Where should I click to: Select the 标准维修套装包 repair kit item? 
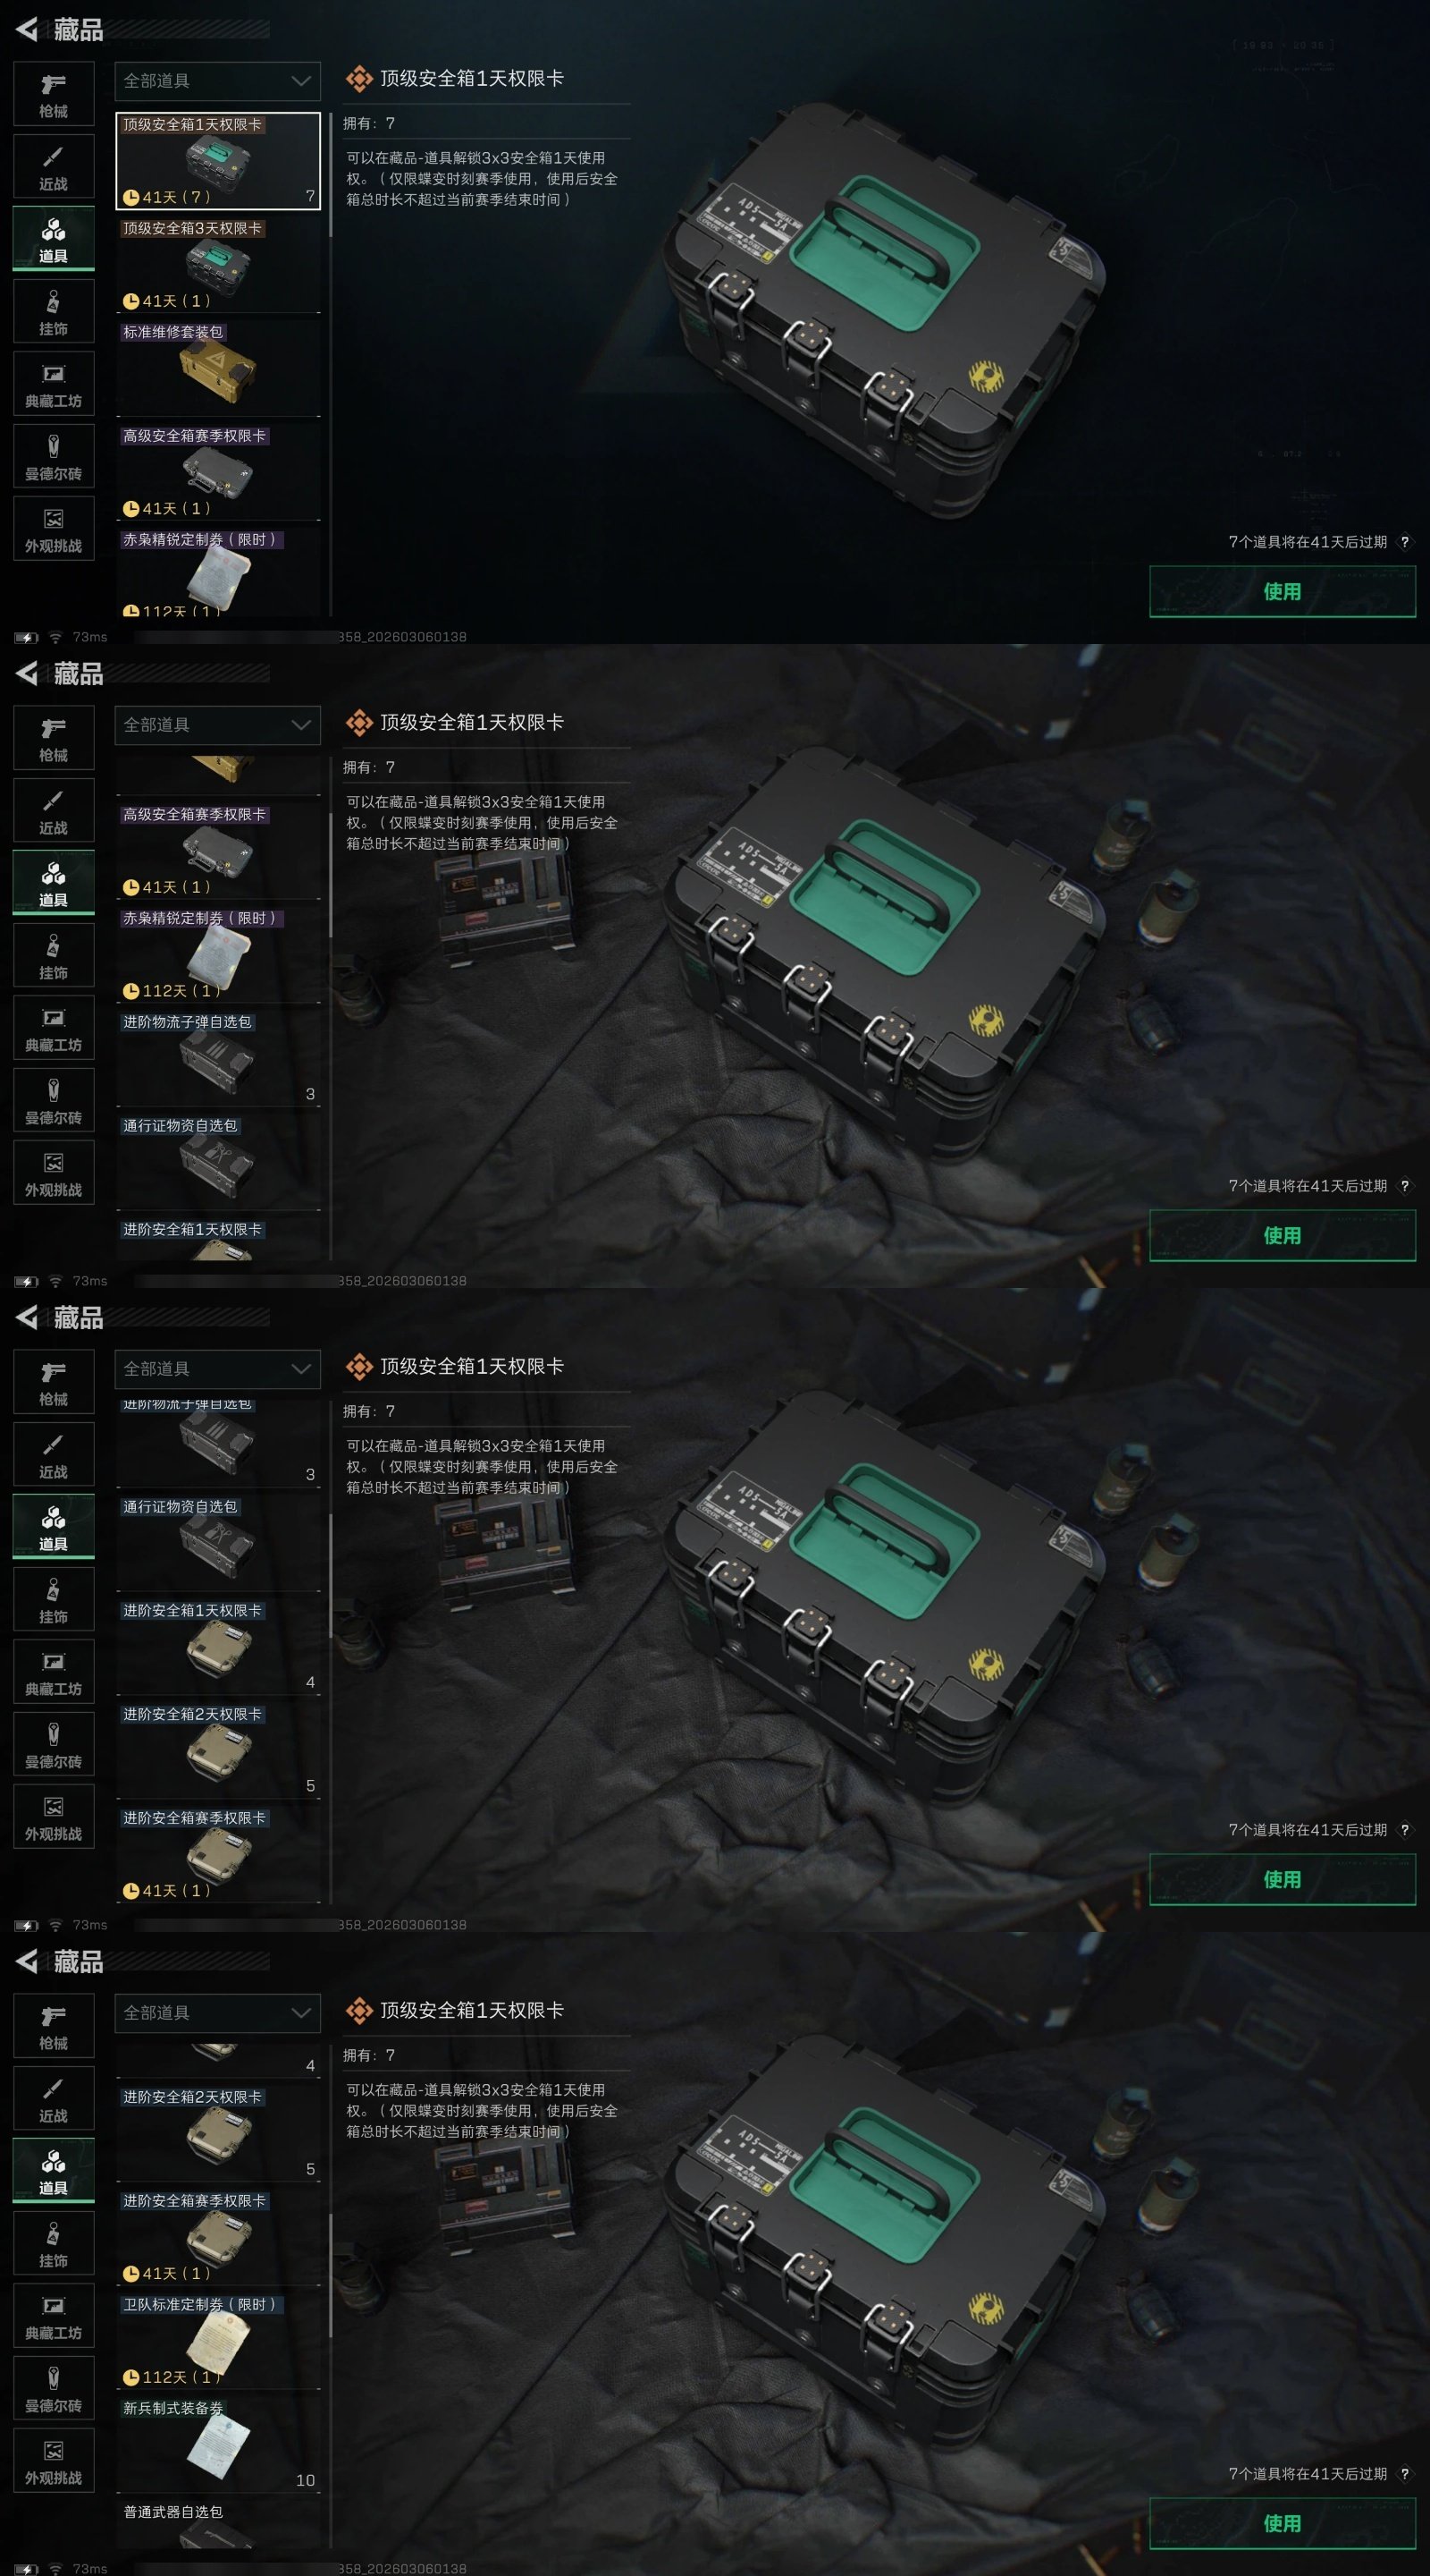[x=219, y=368]
